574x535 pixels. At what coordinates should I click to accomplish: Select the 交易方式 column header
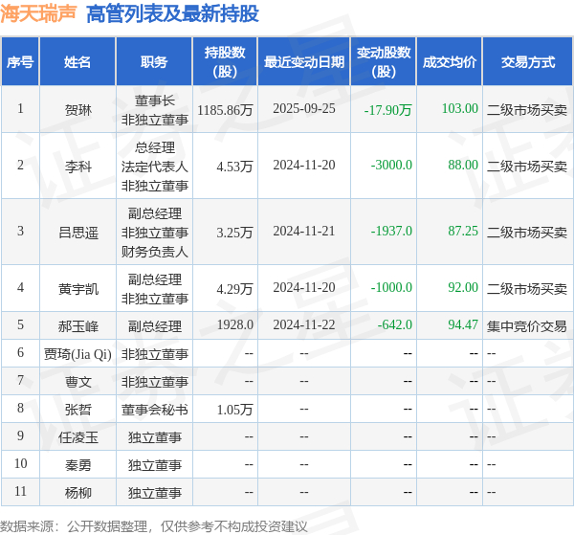[528, 61]
